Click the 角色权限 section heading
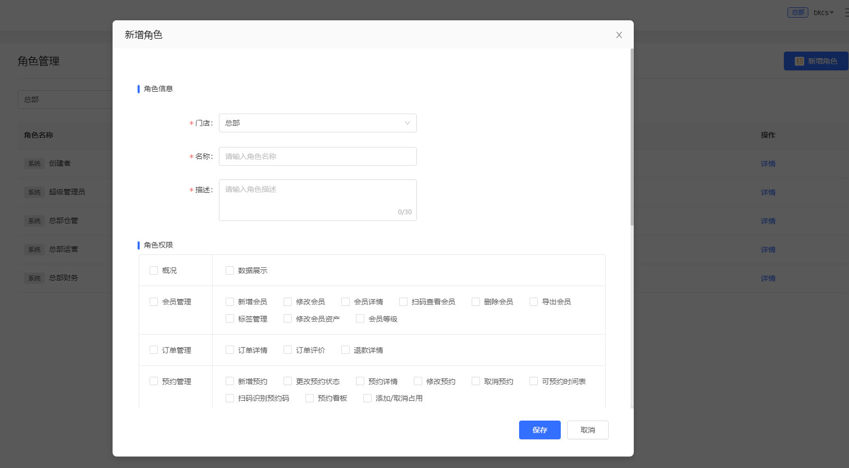This screenshot has height=468, width=849. 158,245
